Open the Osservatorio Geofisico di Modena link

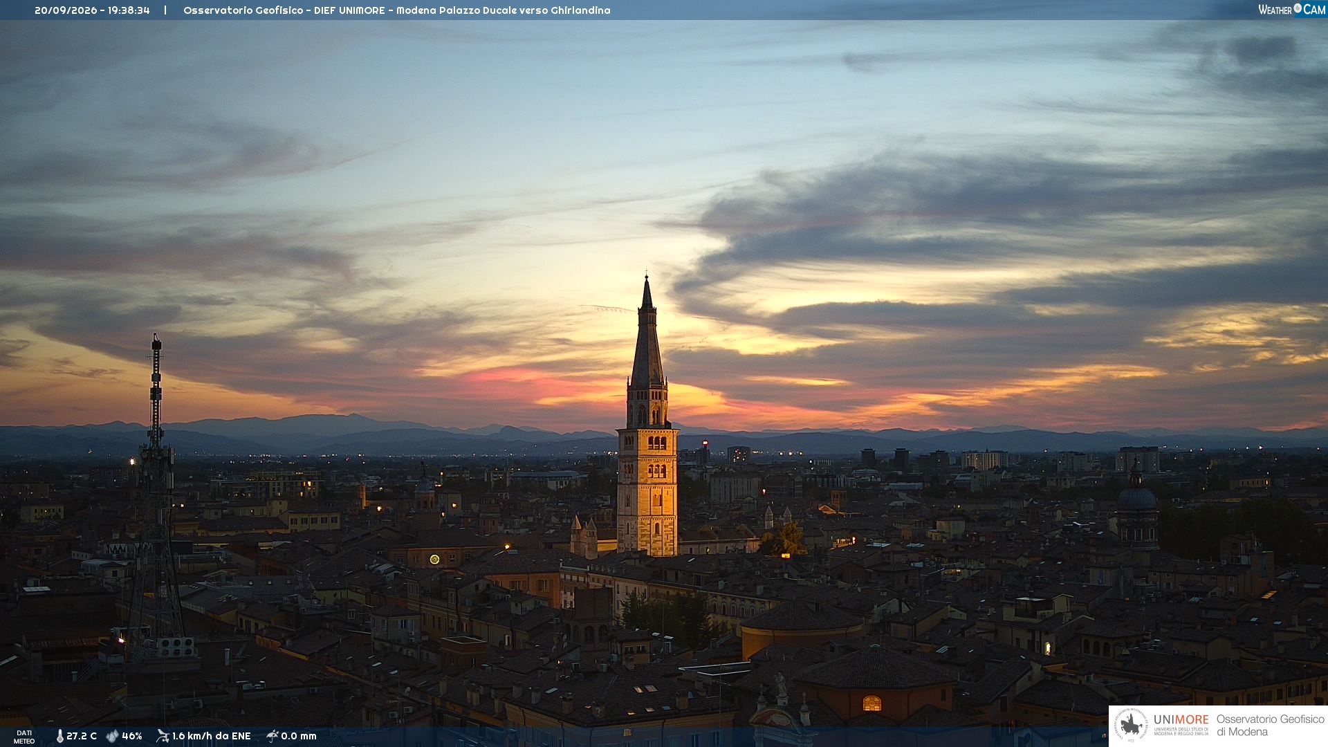click(x=1270, y=726)
